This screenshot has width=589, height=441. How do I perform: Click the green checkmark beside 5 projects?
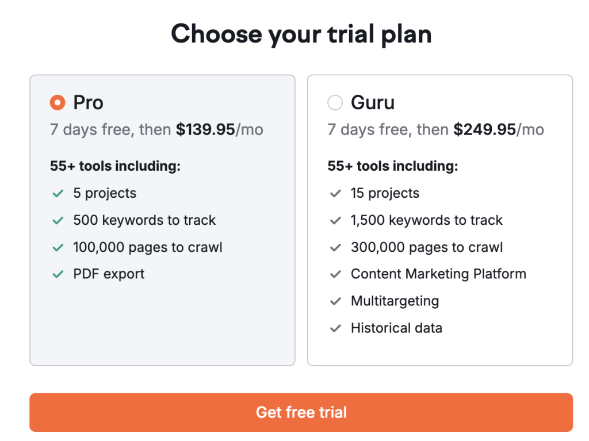(57, 193)
